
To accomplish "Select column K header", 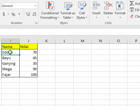I will coord(47,41).
